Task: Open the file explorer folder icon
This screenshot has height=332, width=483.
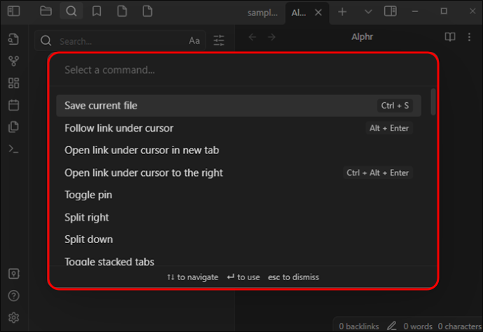Action: [45, 11]
